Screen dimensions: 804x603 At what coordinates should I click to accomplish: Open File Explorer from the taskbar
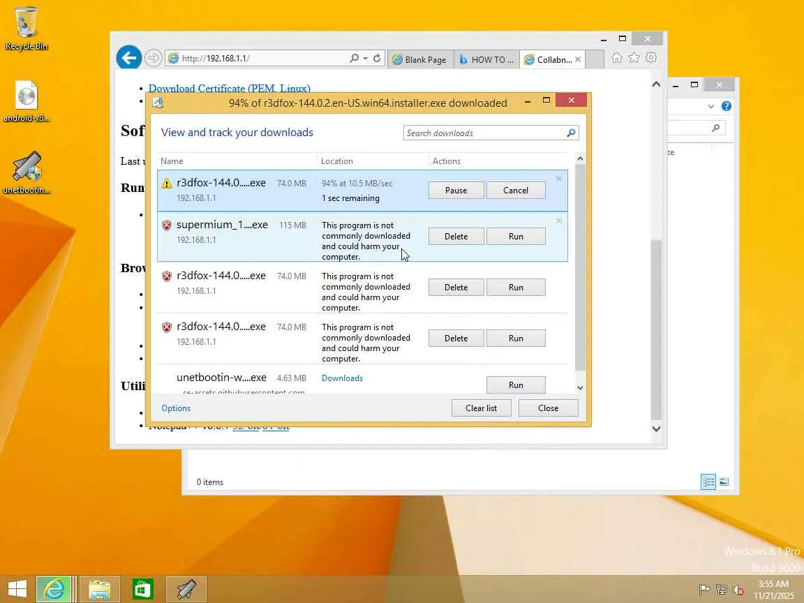point(100,589)
